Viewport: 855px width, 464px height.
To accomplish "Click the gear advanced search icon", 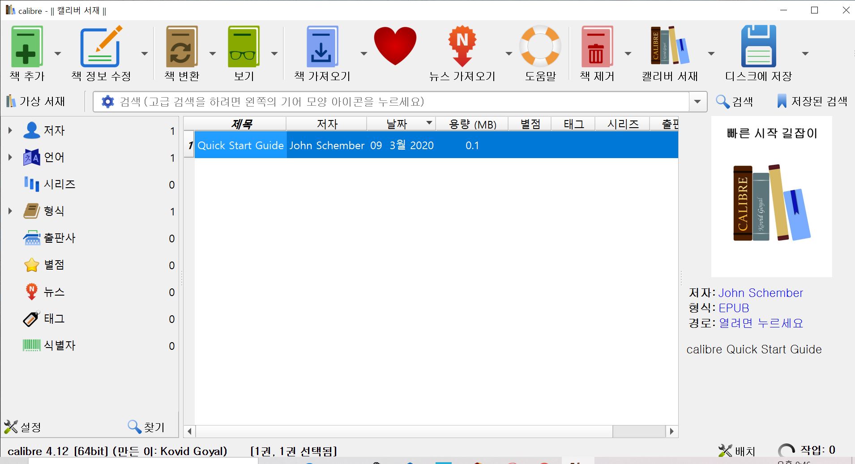I will (x=107, y=102).
